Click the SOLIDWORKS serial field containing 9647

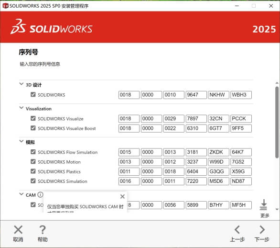click(x=196, y=95)
